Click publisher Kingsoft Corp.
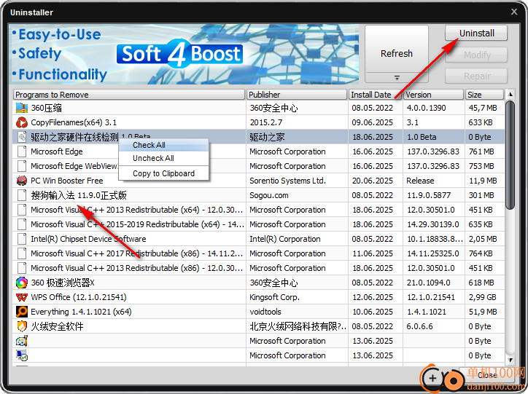The image size is (528, 394). point(274,297)
